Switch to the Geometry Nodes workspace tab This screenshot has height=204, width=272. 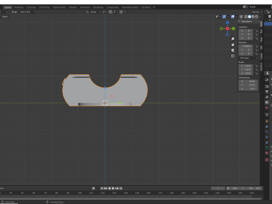[x=130, y=7]
